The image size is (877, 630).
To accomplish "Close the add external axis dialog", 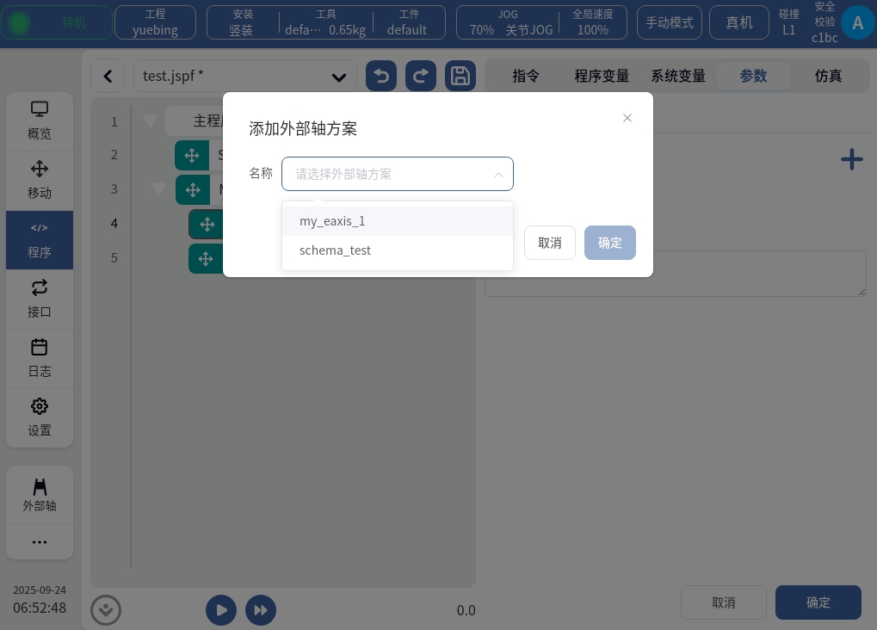I will click(627, 118).
